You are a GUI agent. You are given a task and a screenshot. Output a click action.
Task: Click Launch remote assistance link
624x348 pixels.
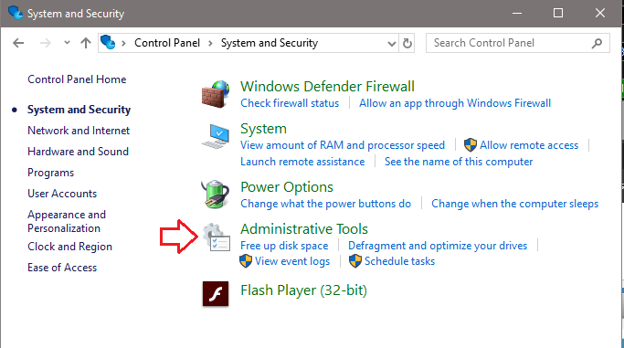[302, 162]
